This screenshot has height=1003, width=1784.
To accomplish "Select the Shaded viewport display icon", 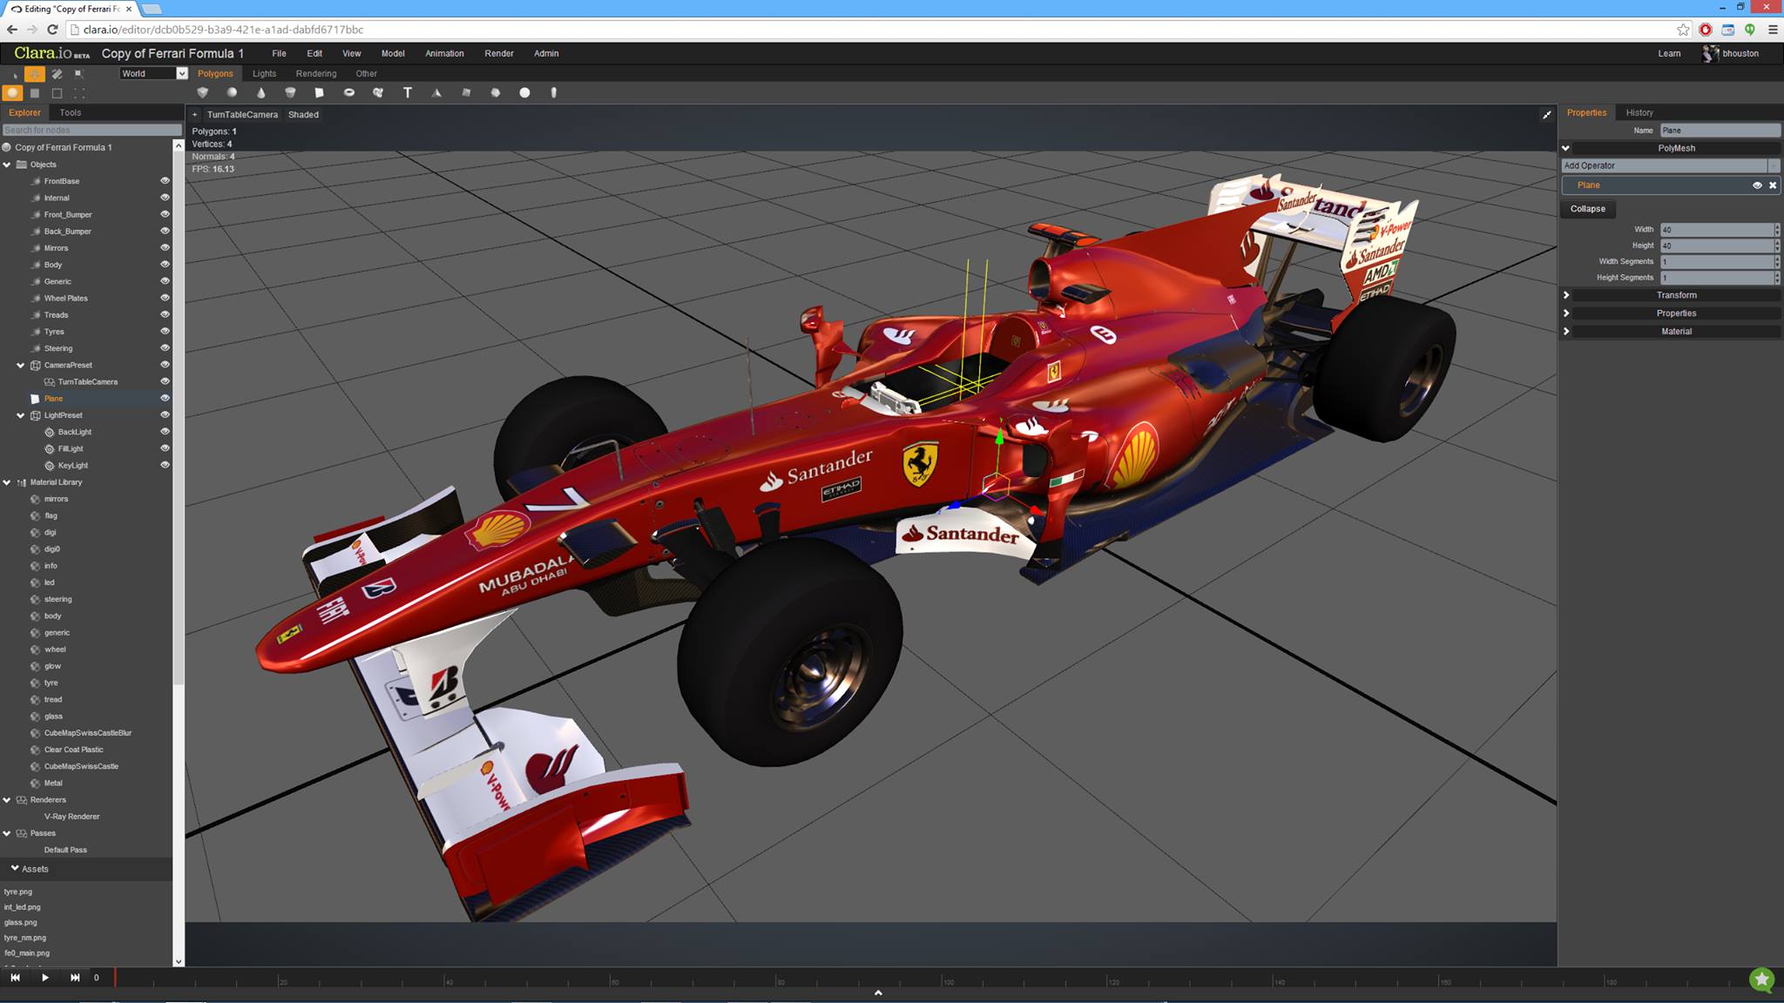I will 301,114.
